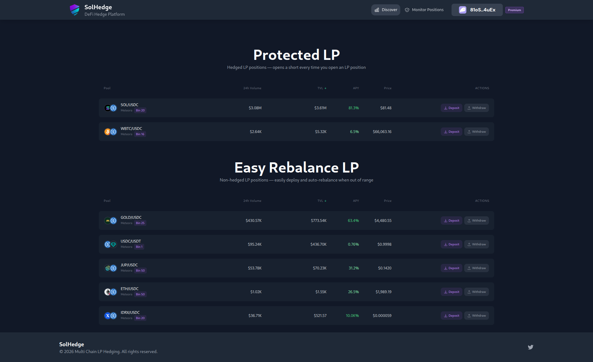The image size is (593, 362).
Task: Click the SOL/USDC pool pair icon
Action: (x=110, y=108)
